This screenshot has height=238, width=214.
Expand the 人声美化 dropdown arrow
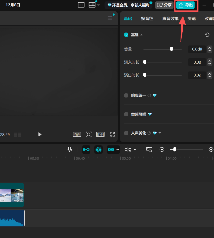pyautogui.click(x=160, y=133)
